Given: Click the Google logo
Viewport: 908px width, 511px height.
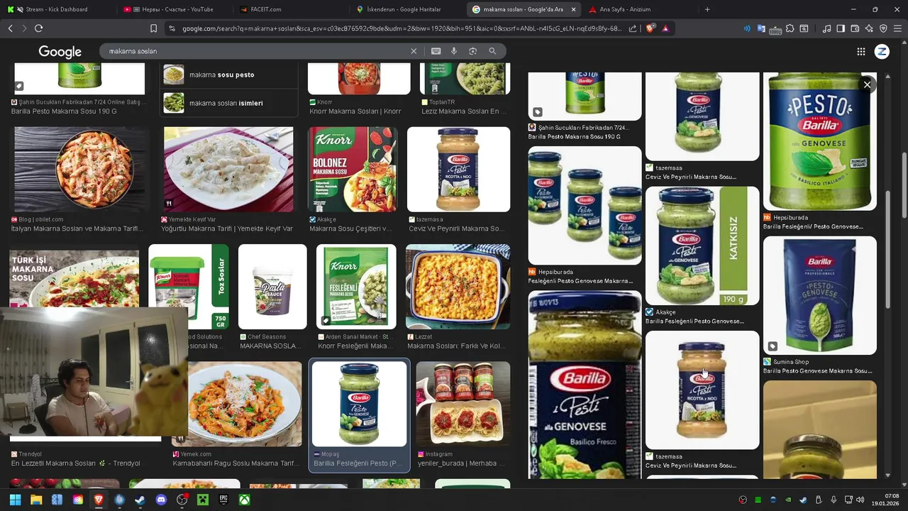Looking at the screenshot, I should [x=60, y=52].
